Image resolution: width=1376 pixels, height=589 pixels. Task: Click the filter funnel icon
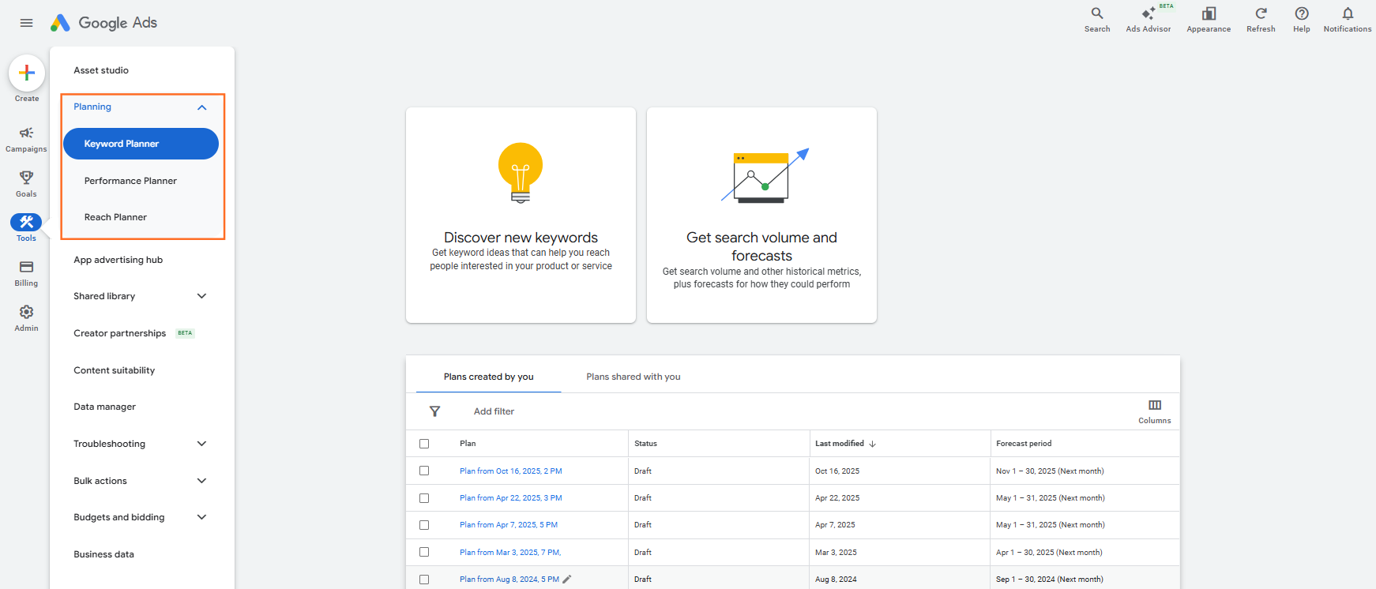(x=434, y=411)
